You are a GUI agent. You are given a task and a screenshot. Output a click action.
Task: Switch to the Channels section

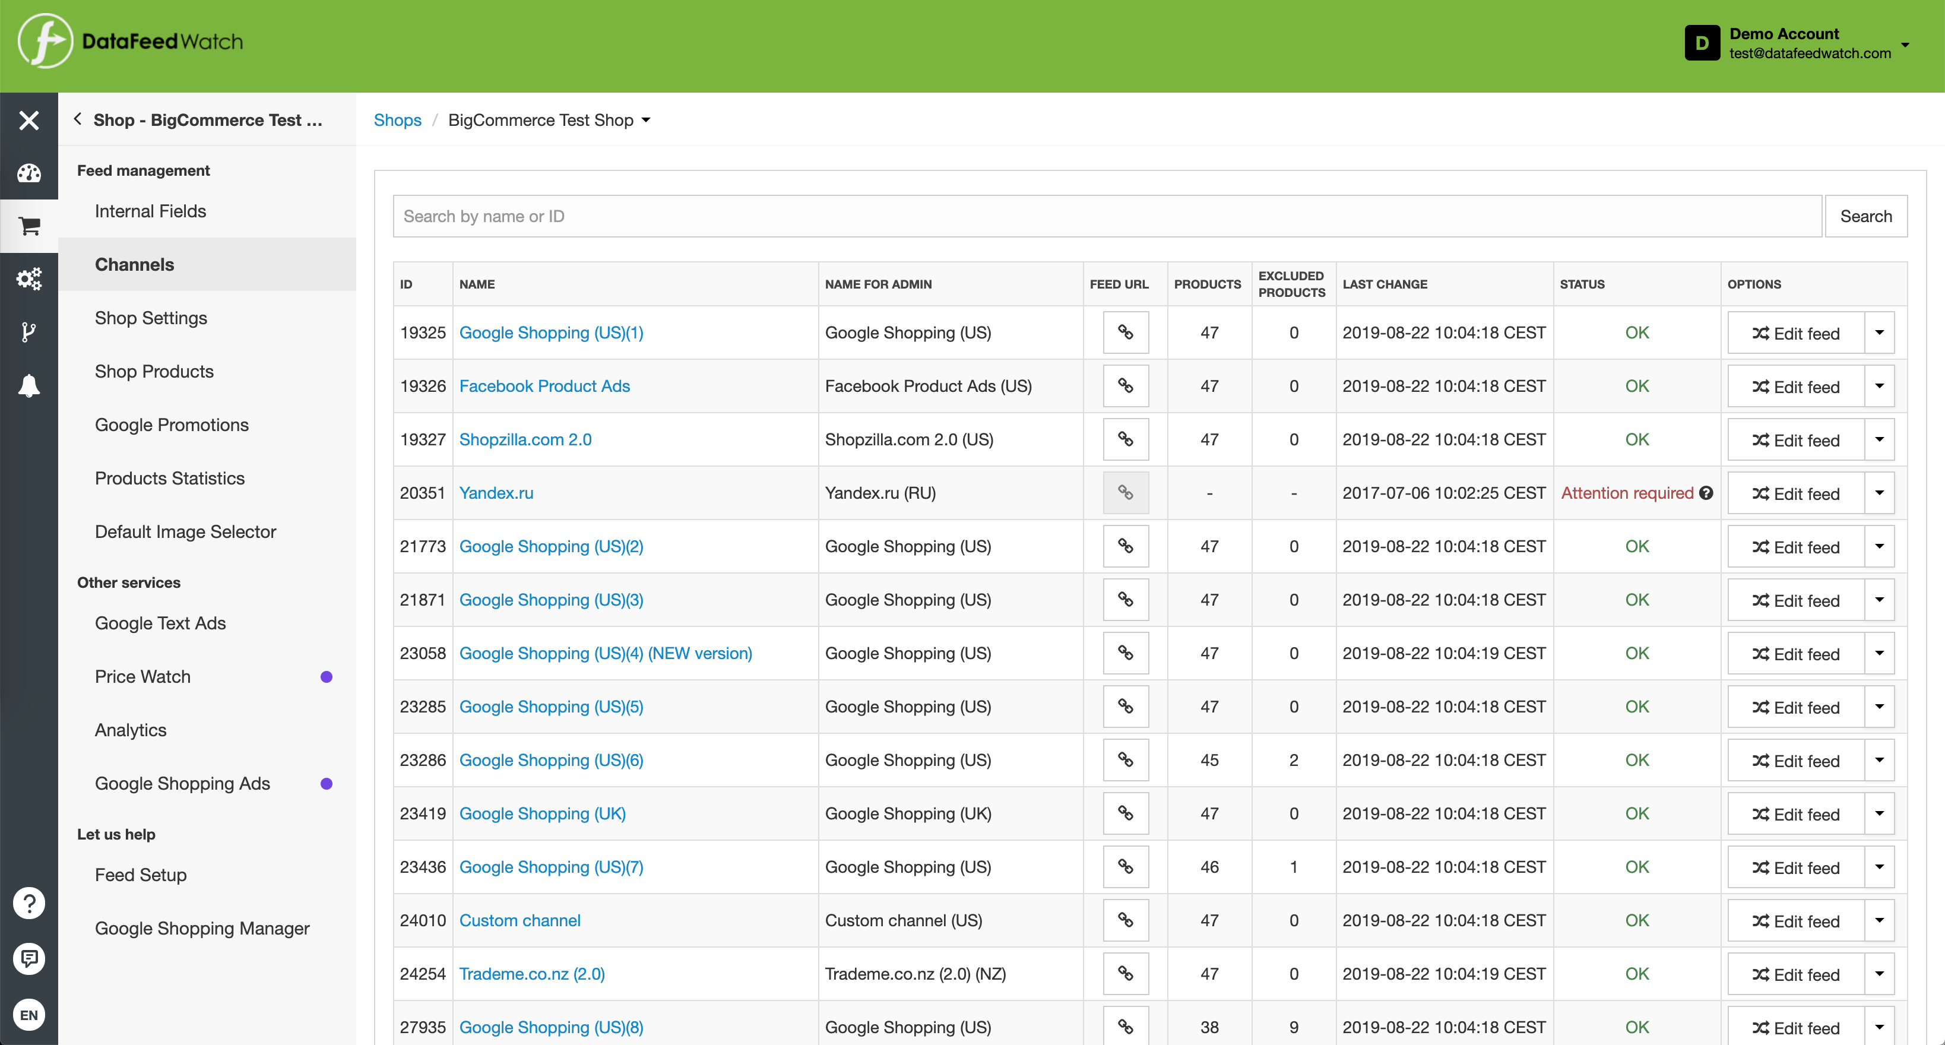(134, 264)
